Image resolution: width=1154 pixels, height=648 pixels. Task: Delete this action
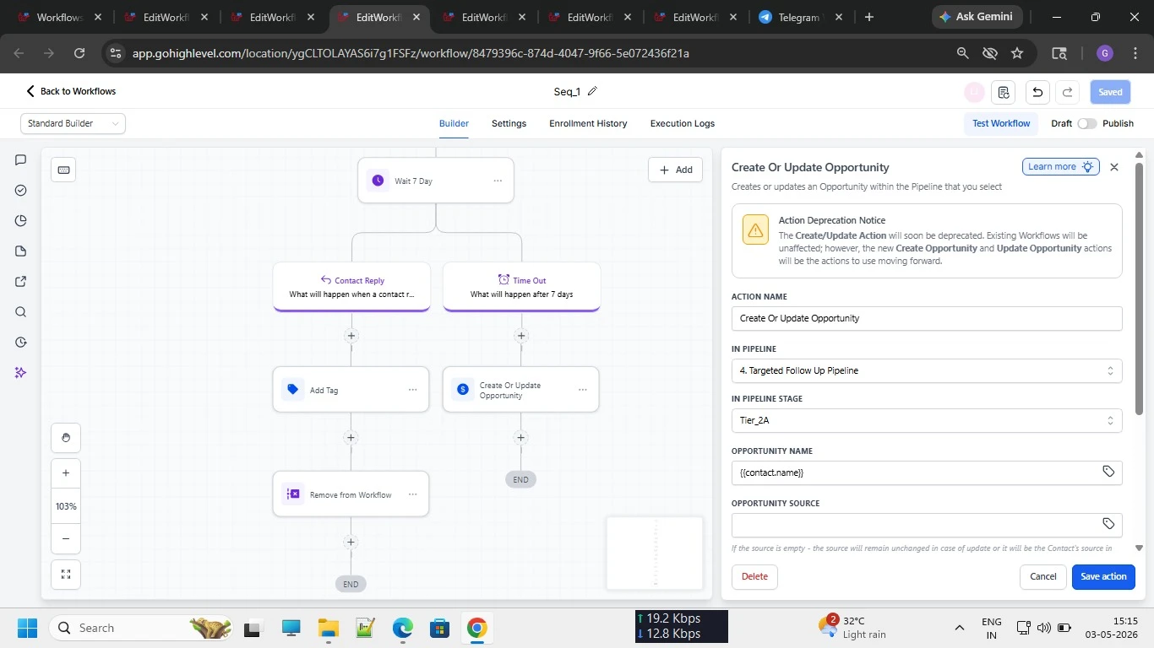[754, 576]
